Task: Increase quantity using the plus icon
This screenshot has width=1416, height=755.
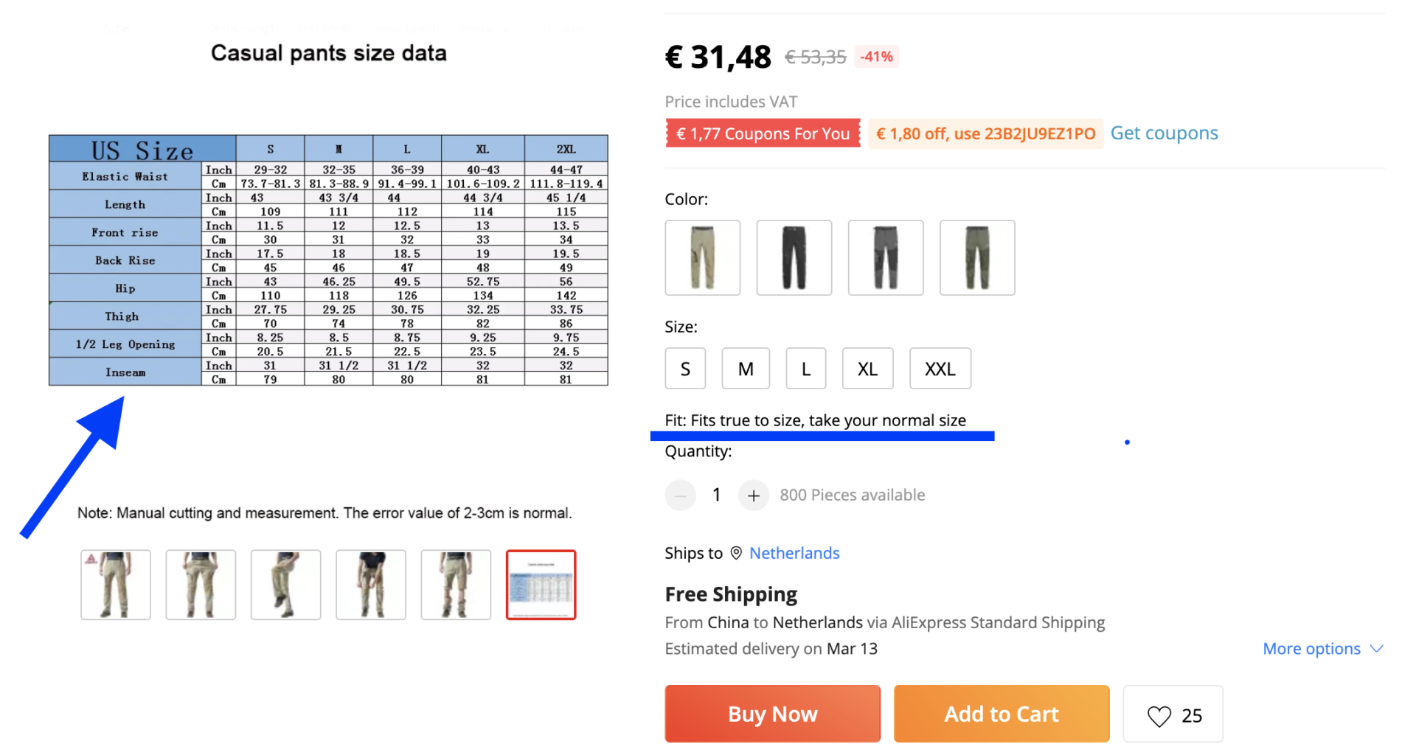Action: click(753, 495)
